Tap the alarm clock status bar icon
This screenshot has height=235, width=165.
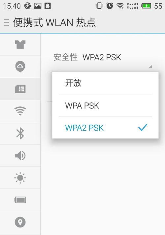[110, 6]
